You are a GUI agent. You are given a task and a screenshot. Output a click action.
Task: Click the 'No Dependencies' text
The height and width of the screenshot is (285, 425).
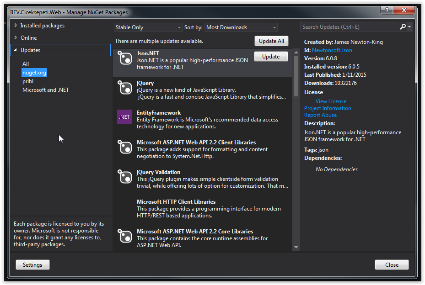click(x=336, y=169)
